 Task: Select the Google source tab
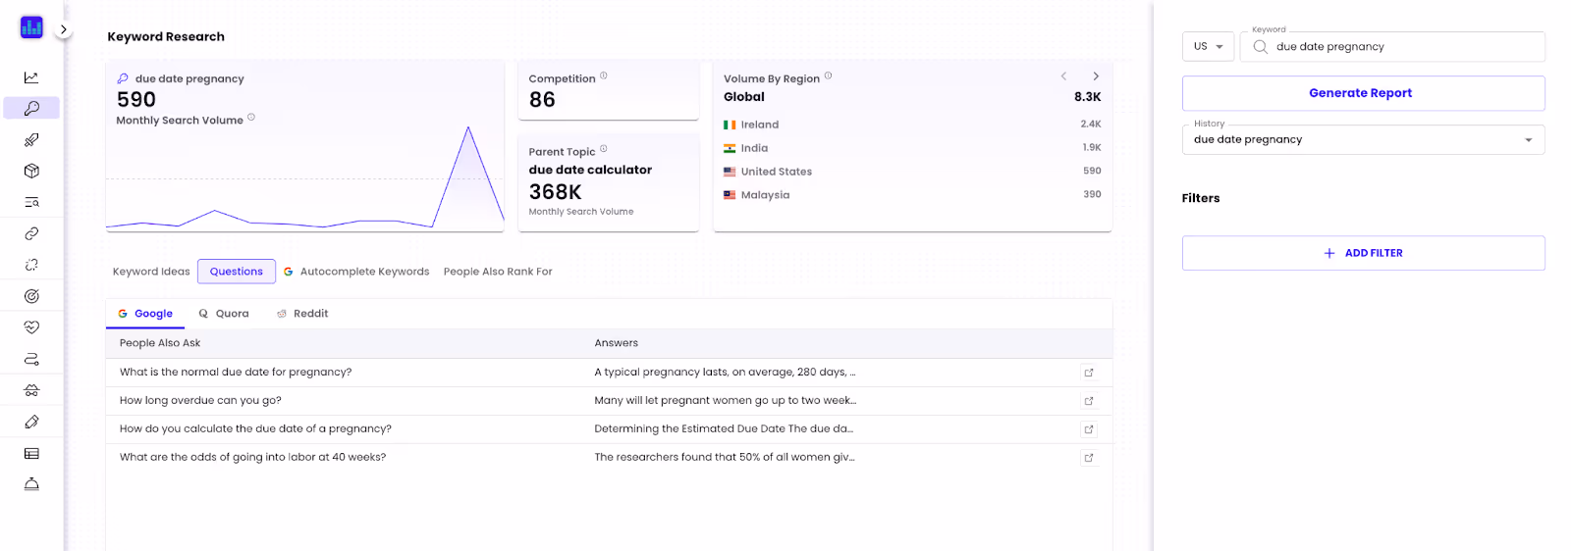coord(145,314)
